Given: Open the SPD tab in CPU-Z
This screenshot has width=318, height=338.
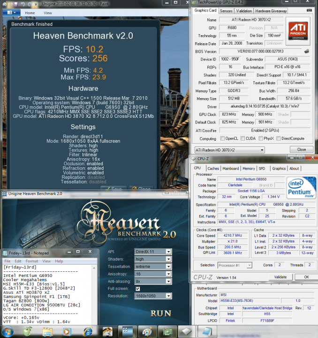Looking at the screenshot, I should (262, 169).
